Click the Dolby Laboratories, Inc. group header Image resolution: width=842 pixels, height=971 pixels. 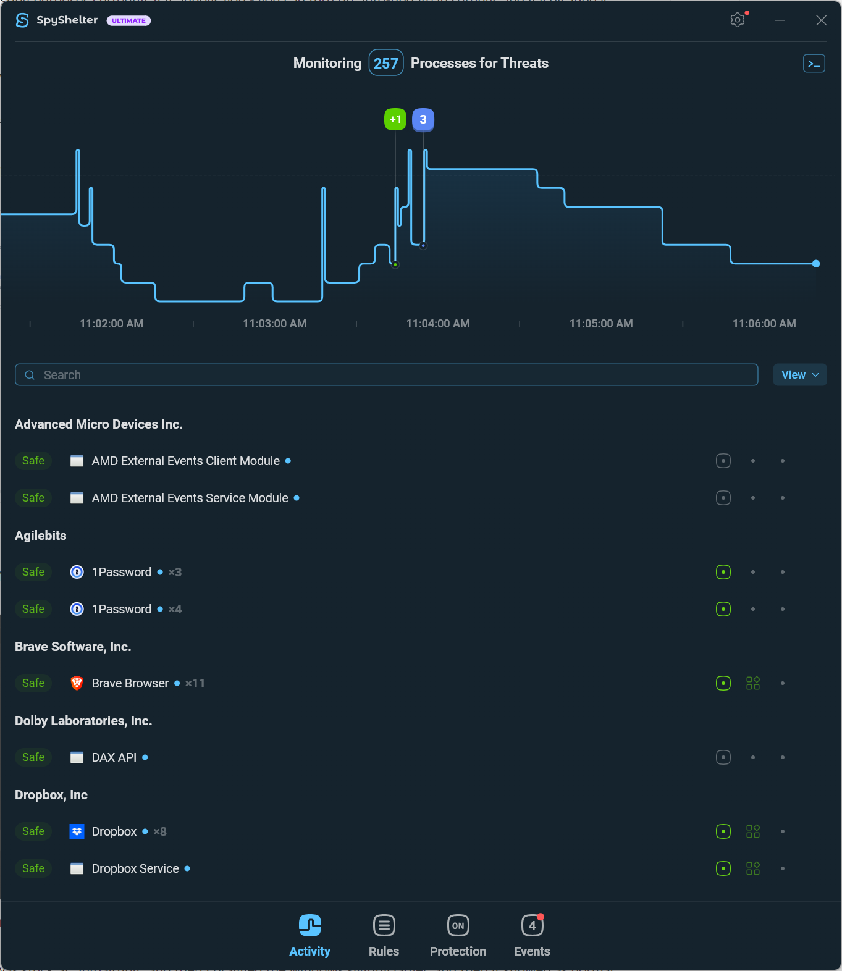83,721
